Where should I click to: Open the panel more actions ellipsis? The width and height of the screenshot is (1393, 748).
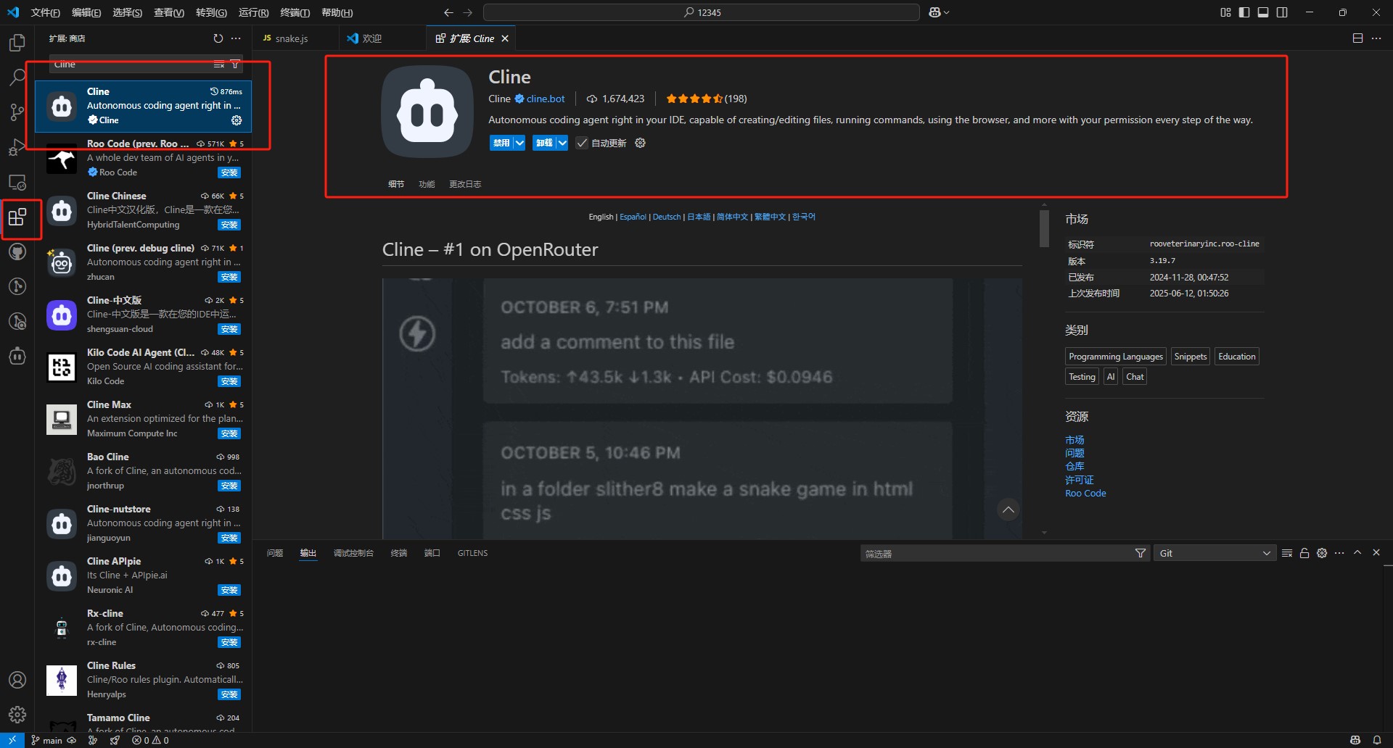(1339, 553)
